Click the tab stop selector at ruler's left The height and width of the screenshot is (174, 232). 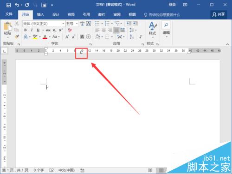pos(5,51)
